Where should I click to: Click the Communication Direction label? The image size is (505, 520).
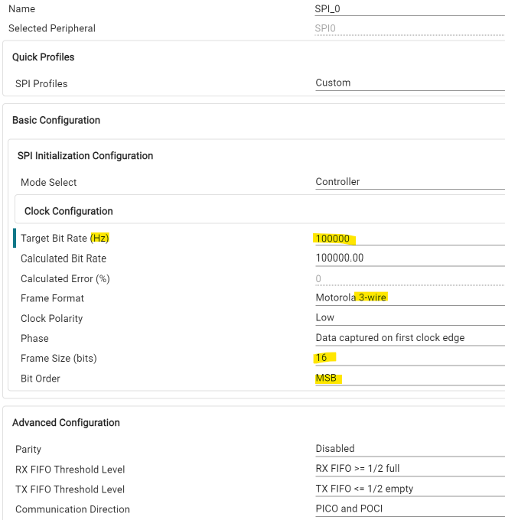pyautogui.click(x=73, y=509)
